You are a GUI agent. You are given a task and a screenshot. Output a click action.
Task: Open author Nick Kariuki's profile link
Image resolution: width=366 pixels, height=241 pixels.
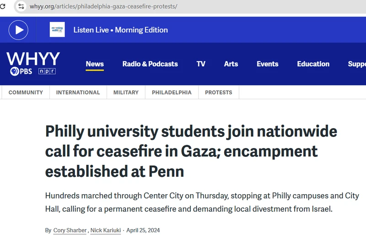[106, 230]
